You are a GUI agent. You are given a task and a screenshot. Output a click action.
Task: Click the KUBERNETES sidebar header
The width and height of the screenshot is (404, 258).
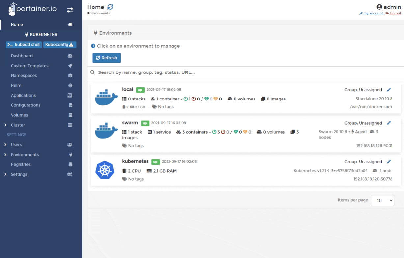[41, 34]
